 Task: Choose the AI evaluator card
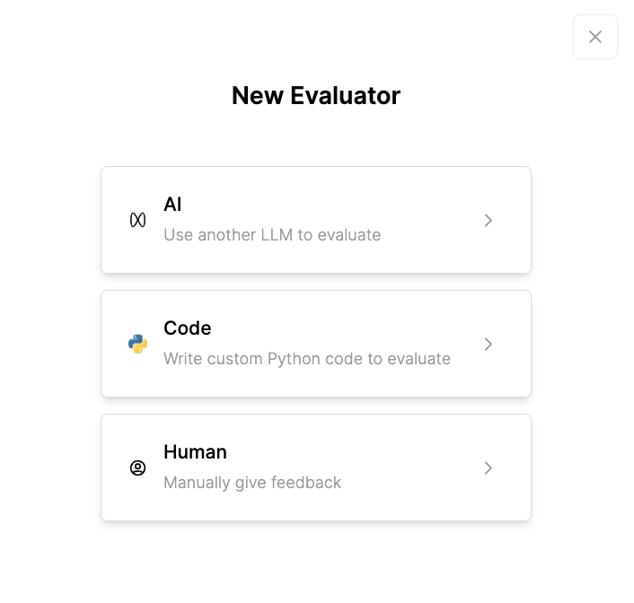(316, 220)
